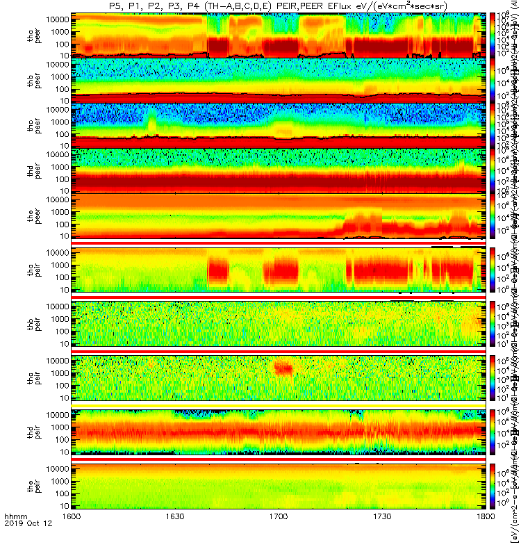This screenshot has width=521, height=556.
Task: Click the '2019 Oct 12' date label
Action: (28, 523)
